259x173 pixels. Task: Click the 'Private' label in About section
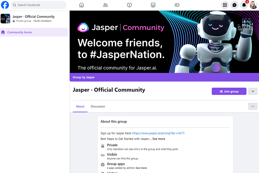pyautogui.click(x=112, y=145)
